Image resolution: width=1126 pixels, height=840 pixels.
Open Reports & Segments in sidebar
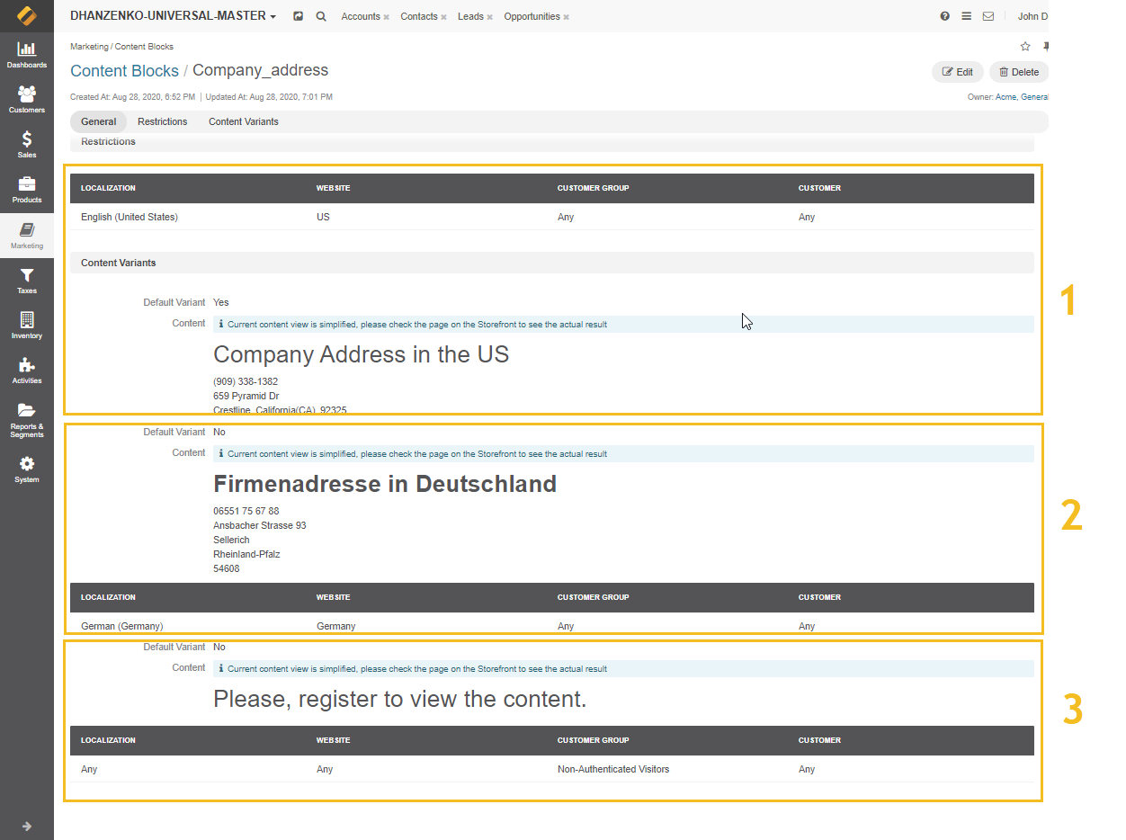click(27, 418)
